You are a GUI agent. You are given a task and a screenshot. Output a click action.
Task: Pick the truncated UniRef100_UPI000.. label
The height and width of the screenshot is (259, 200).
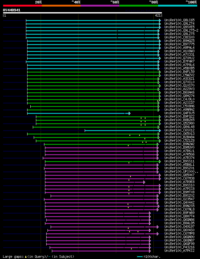tap(181, 171)
